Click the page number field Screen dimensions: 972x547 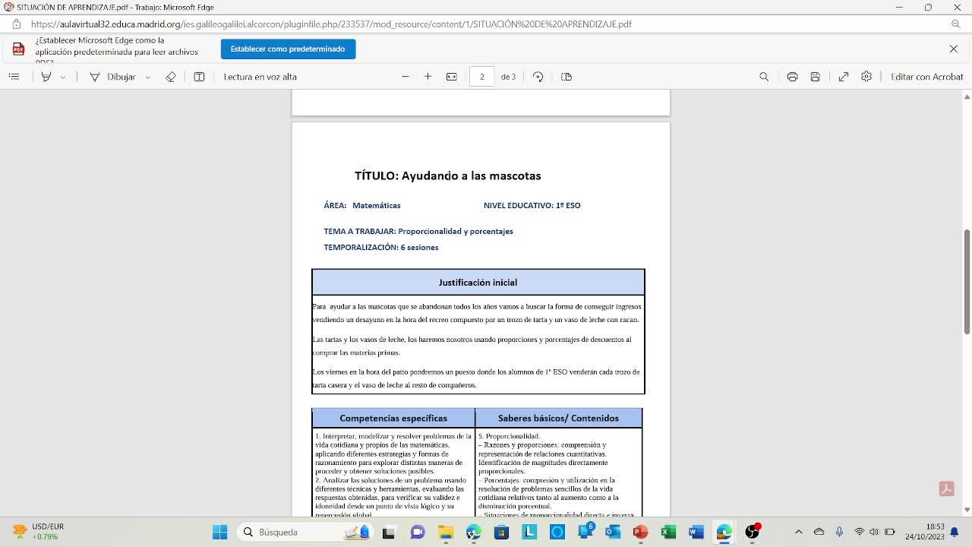tap(481, 77)
